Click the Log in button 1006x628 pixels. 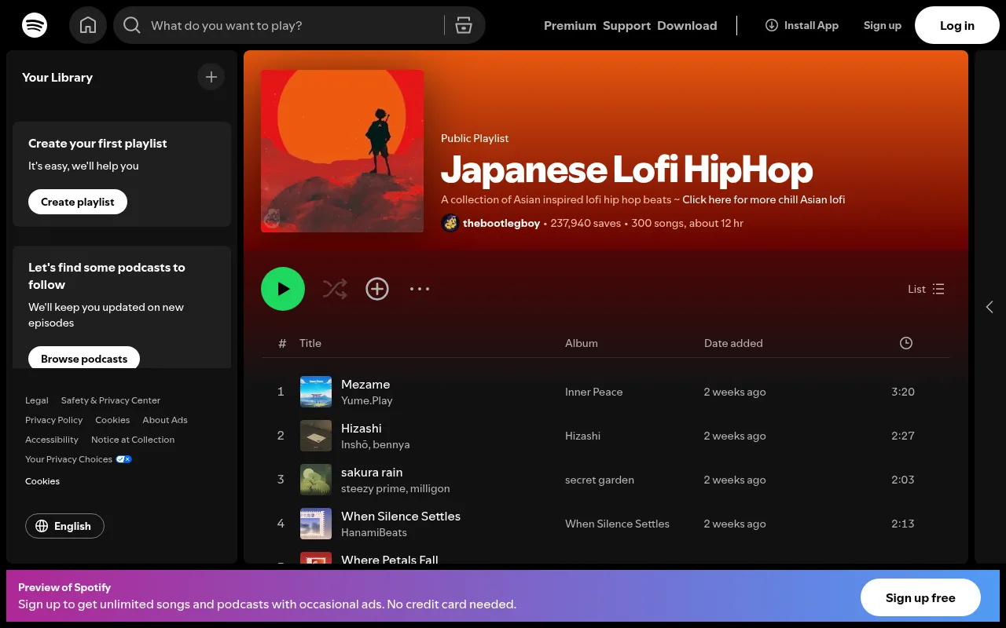click(x=957, y=25)
